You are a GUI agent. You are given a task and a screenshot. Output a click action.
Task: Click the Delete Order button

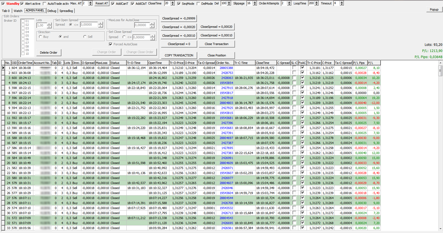tap(49, 53)
